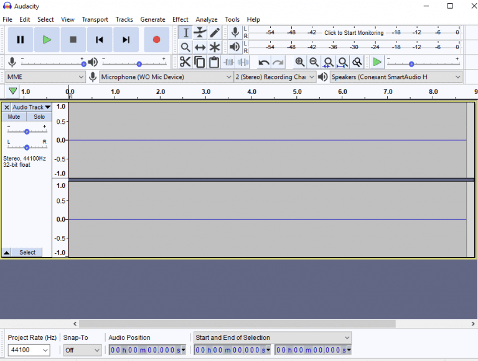Click the 4.0 mark on the timeline ruler
The width and height of the screenshot is (478, 361).
251,91
